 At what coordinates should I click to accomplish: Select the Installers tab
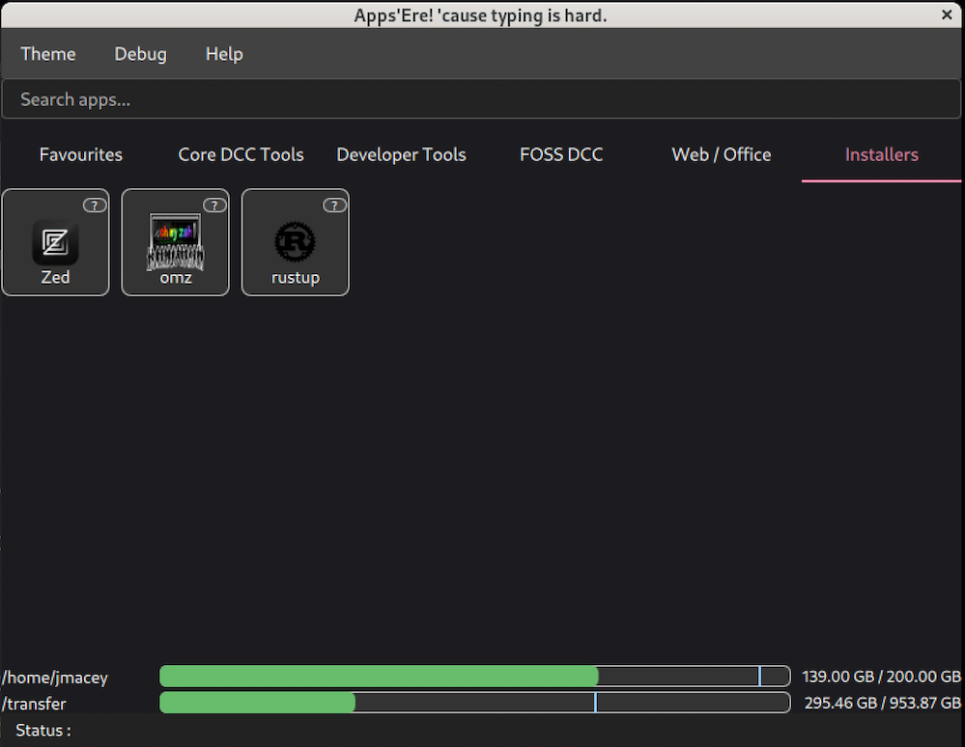881,154
